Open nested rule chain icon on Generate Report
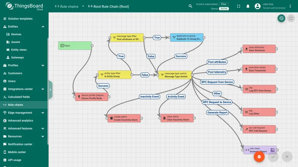298x167 pixels. coord(273,150)
